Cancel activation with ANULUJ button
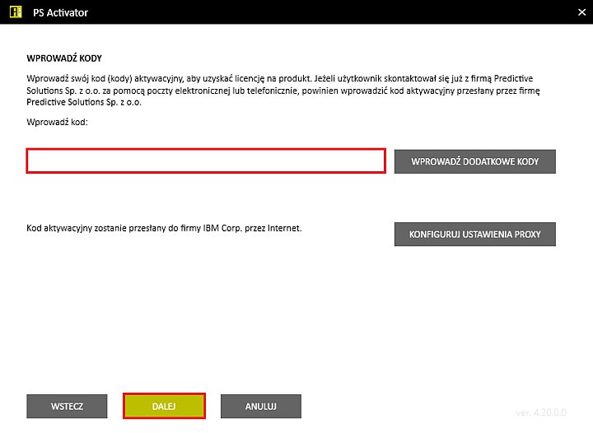Viewport: 593px width, 433px height. pyautogui.click(x=261, y=407)
